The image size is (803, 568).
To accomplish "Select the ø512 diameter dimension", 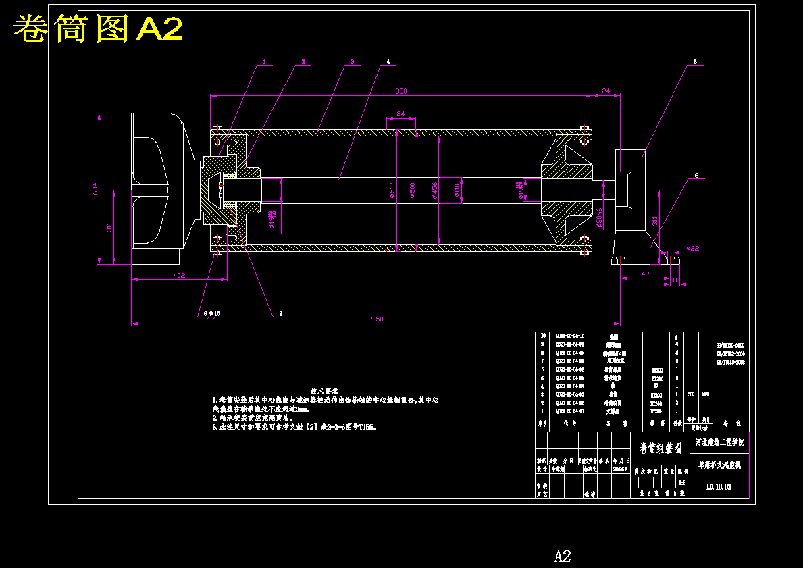I will (x=392, y=190).
